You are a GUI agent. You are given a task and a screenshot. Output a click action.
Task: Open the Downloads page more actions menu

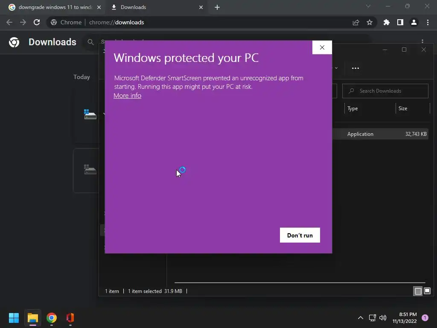[x=422, y=41]
